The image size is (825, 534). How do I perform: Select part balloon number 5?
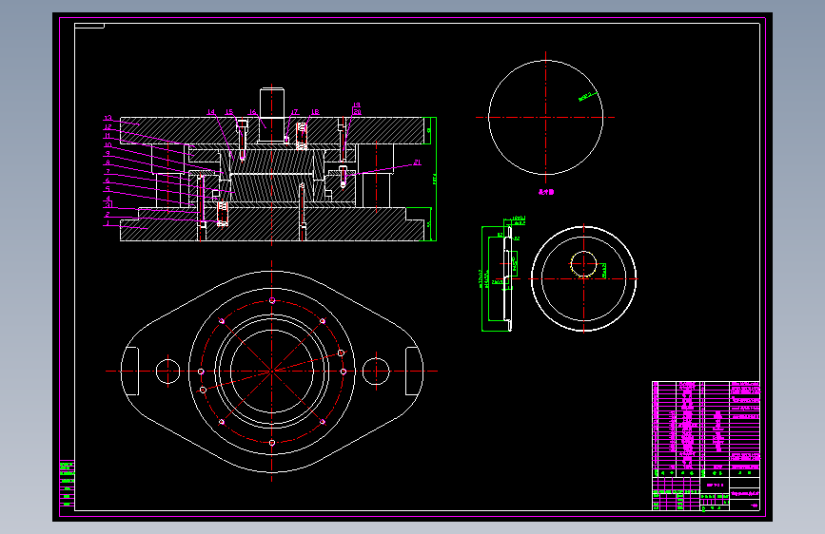[x=108, y=189]
